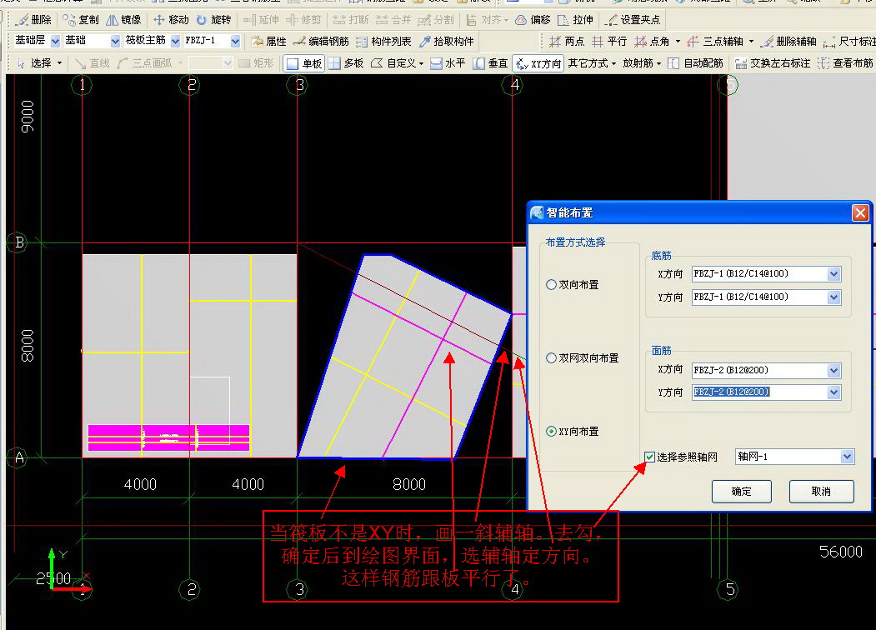Click the 偏移 (offset) tool
Image resolution: width=876 pixels, height=630 pixels.
[x=533, y=20]
